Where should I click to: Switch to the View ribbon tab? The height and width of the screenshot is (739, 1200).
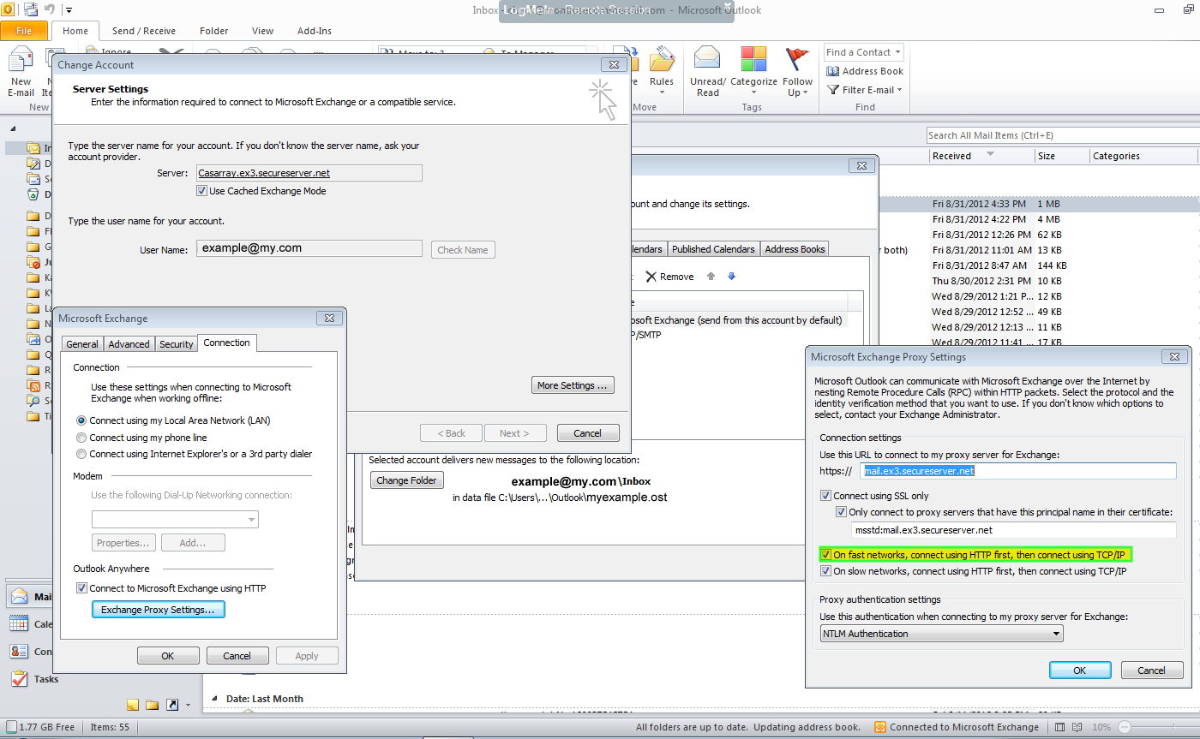(x=263, y=31)
